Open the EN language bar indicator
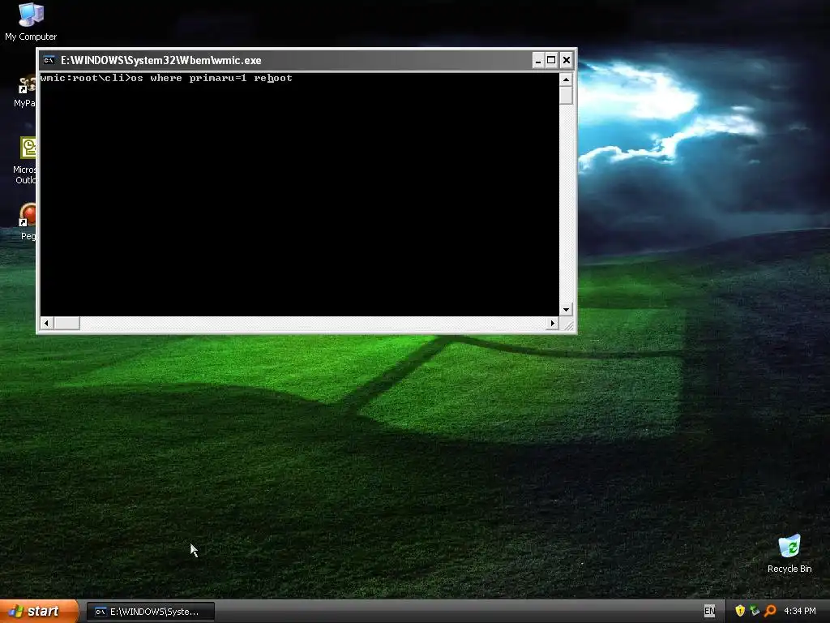 pyautogui.click(x=709, y=611)
